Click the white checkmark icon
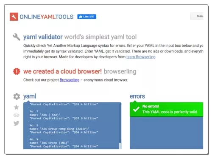This screenshot has width=212, height=158. tap(136, 109)
